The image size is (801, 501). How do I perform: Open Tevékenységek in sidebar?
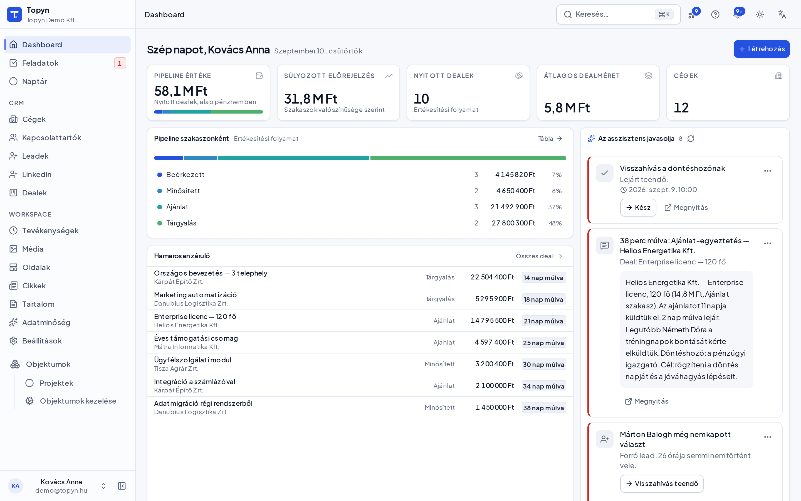(68, 231)
